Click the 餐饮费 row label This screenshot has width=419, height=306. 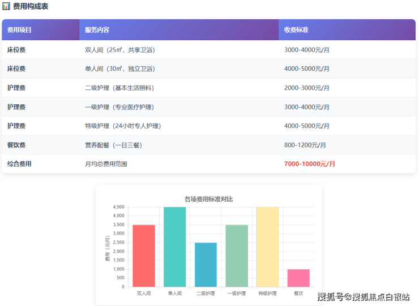click(x=16, y=145)
